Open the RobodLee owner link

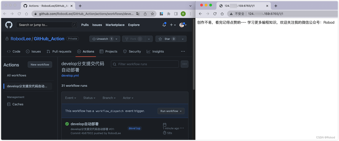click(x=21, y=39)
